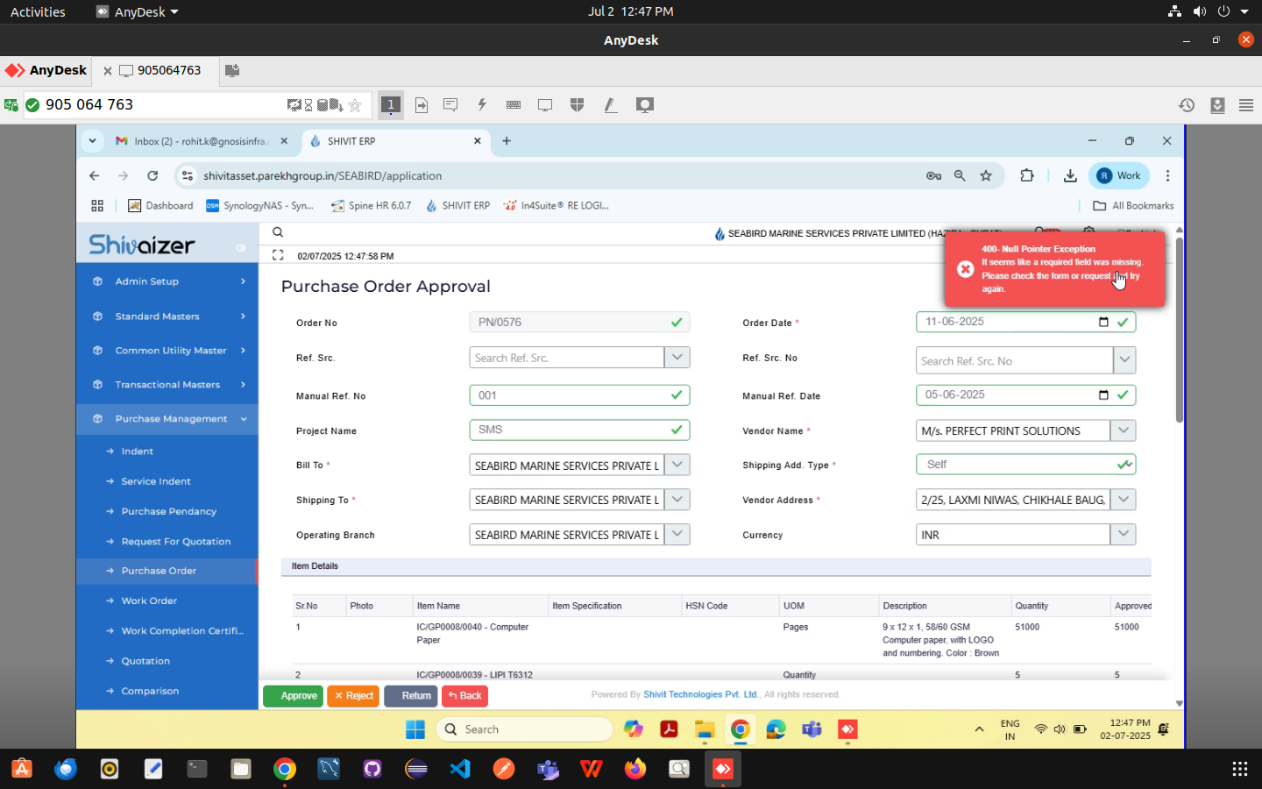This screenshot has height=789, width=1262.
Task: Open AnyDesk chat icon in toolbar
Action: [450, 105]
